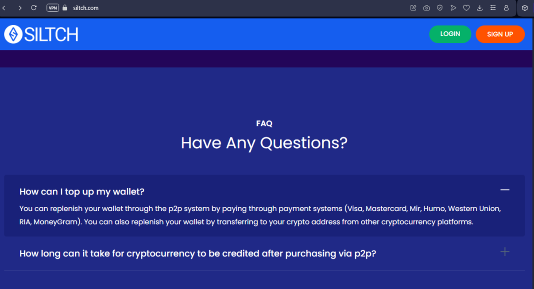
Task: Expand the p2p crediting time question
Action: pos(505,252)
